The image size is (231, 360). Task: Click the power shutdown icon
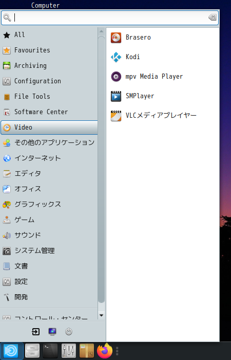click(x=69, y=332)
